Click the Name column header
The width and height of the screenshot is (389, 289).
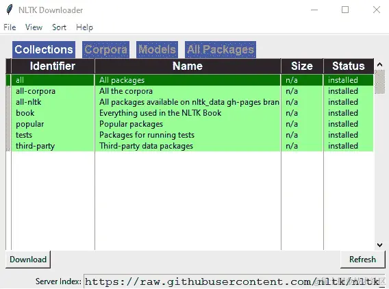pyautogui.click(x=188, y=66)
